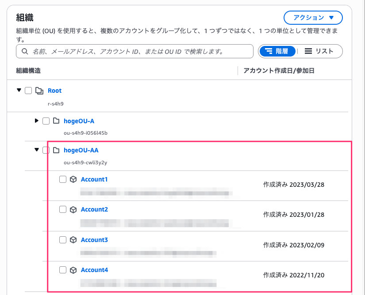Click the magnifying glass icon in the search bar
Image resolution: width=365 pixels, height=295 pixels.
coord(24,51)
